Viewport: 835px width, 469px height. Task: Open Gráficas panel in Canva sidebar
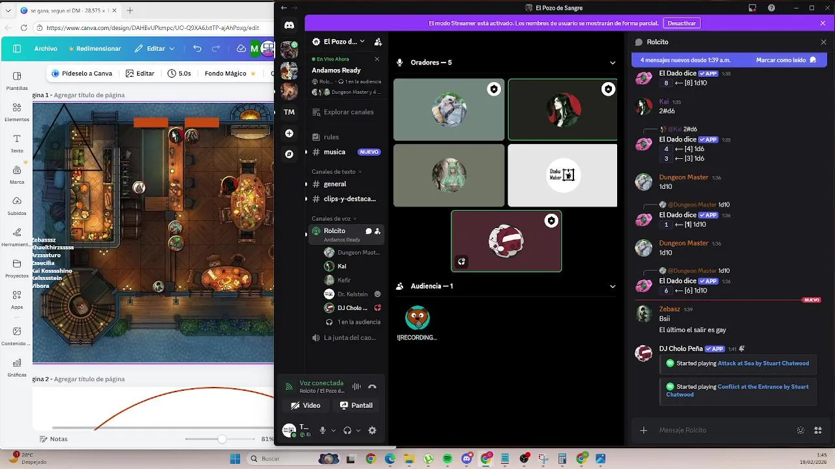[x=17, y=367]
